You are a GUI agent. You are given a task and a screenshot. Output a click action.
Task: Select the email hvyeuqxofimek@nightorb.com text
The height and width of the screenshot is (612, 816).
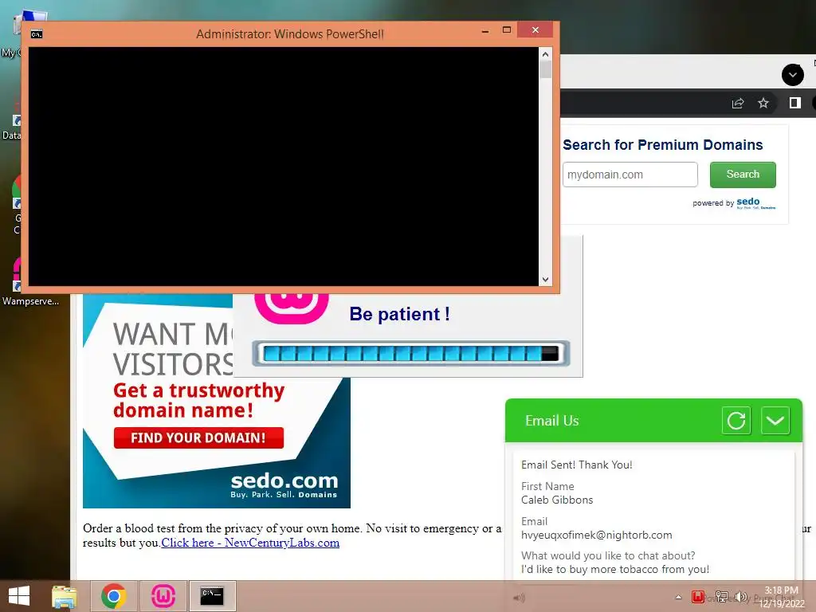tap(596, 535)
